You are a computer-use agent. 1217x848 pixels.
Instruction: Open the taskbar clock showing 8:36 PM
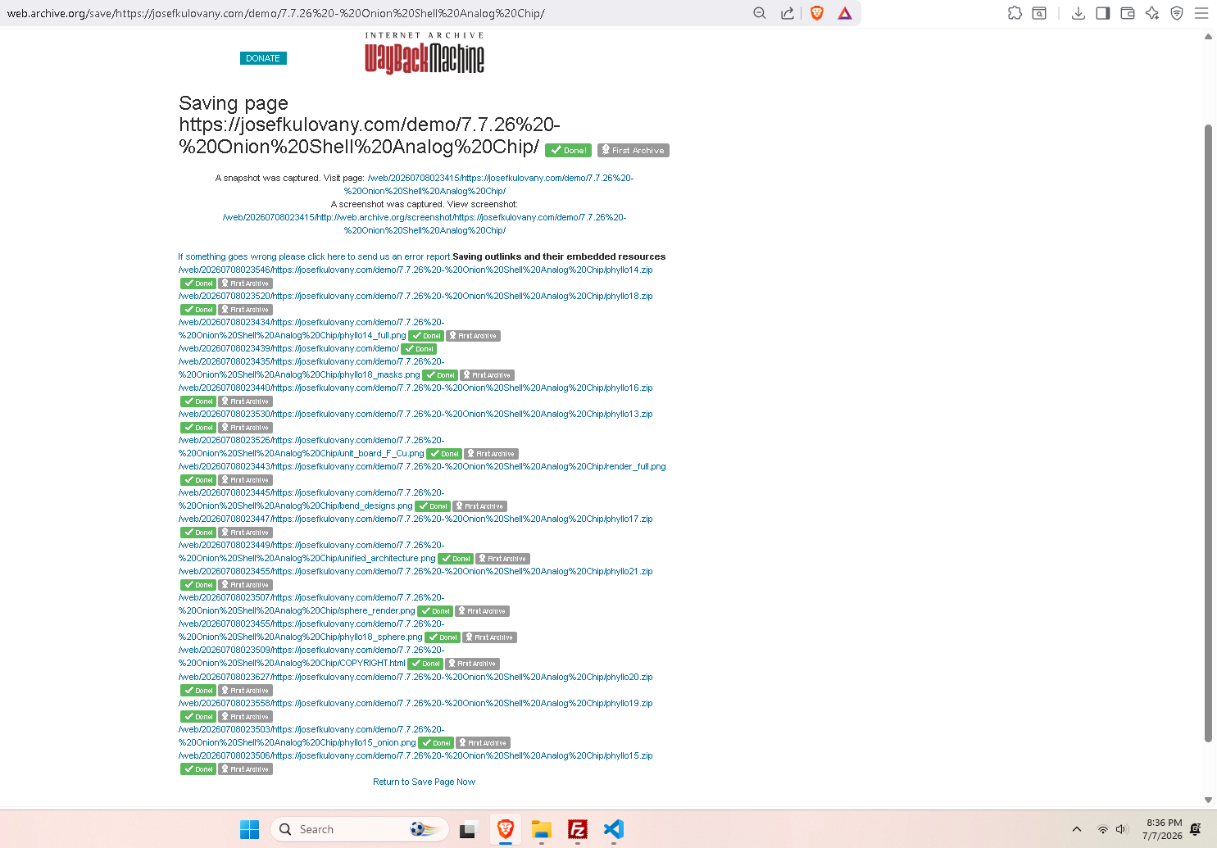coord(1162,829)
